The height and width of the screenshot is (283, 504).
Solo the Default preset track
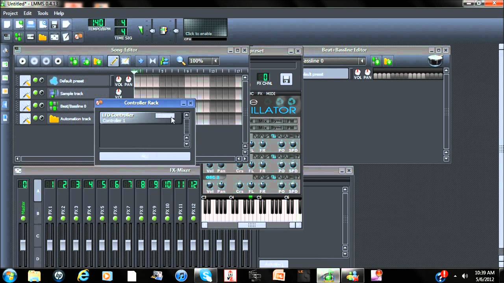click(x=42, y=80)
